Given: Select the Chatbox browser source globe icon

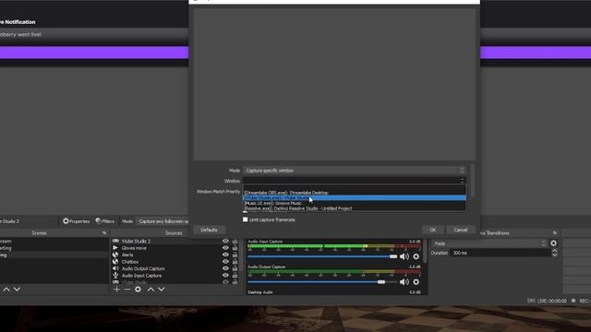Looking at the screenshot, I should click(115, 261).
